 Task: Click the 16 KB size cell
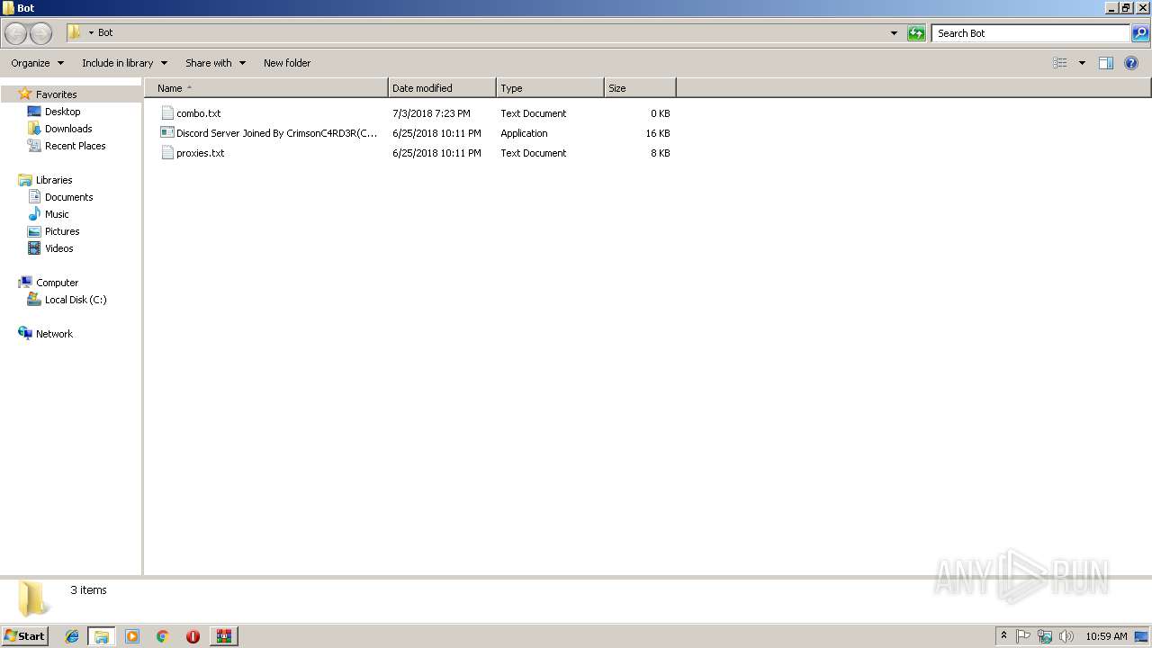pos(658,133)
